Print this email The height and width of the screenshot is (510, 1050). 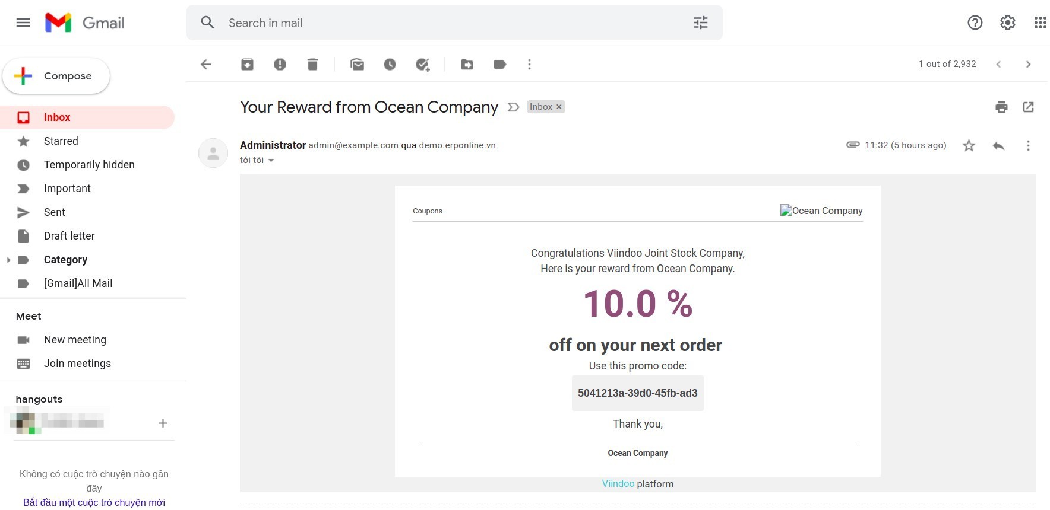click(1001, 107)
